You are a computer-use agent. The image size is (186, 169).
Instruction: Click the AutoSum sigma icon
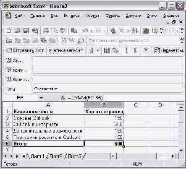pos(122,31)
